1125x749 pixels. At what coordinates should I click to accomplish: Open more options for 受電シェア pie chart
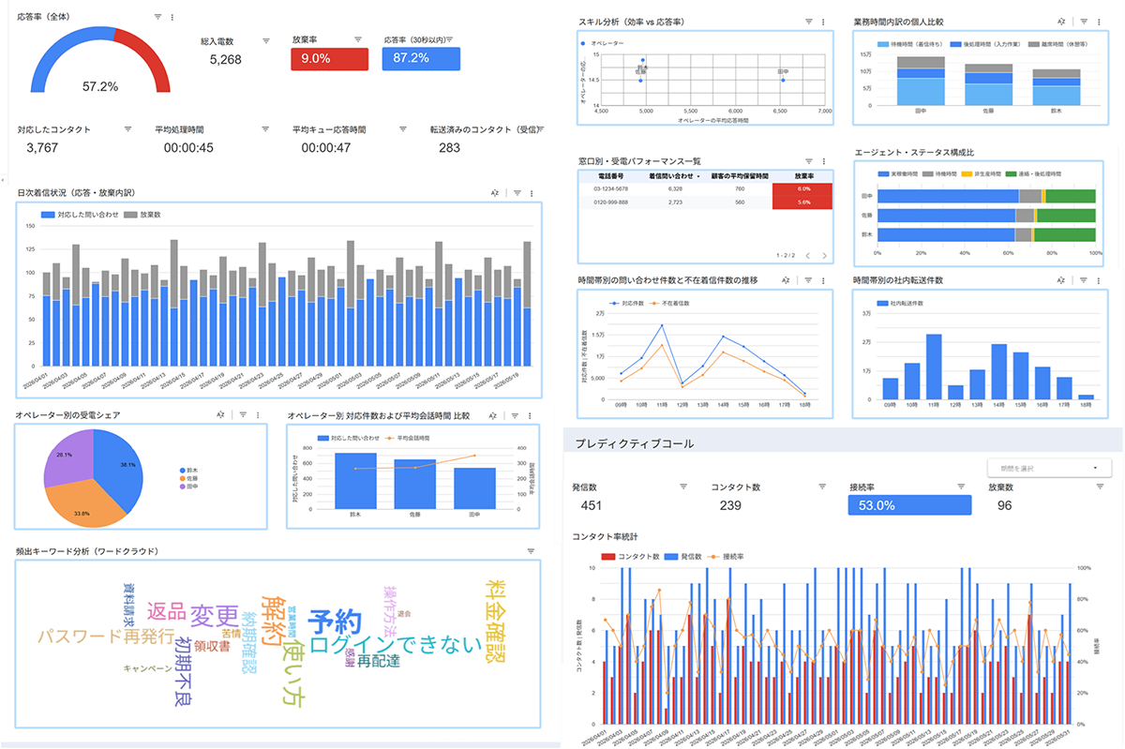257,414
